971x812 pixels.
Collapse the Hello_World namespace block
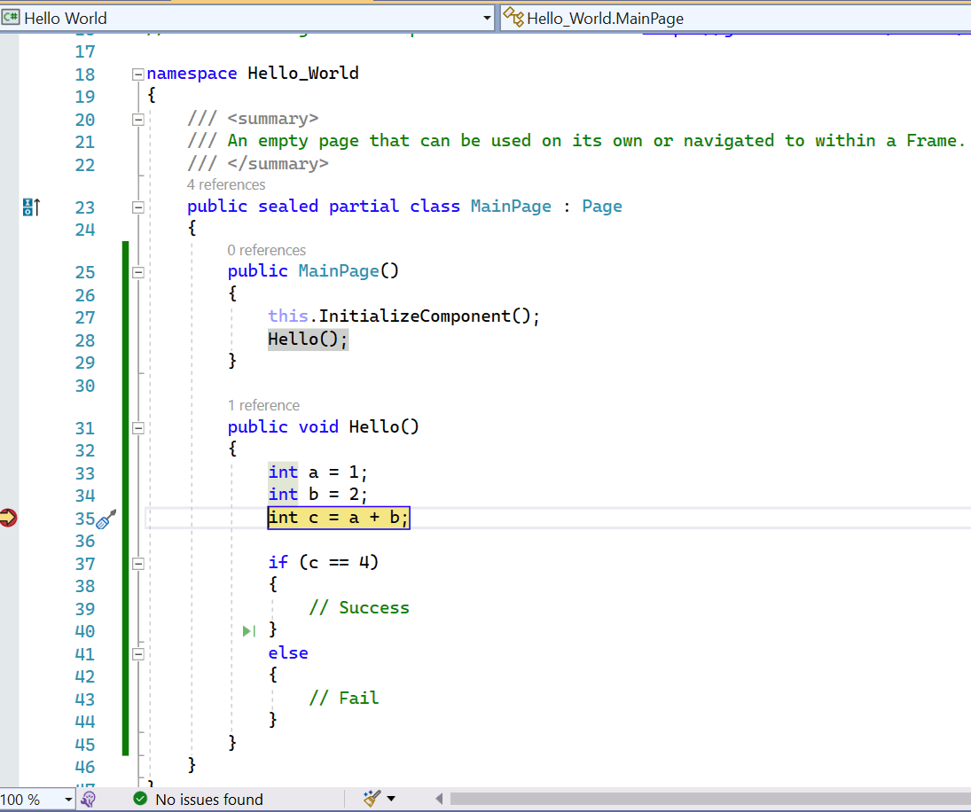[137, 74]
